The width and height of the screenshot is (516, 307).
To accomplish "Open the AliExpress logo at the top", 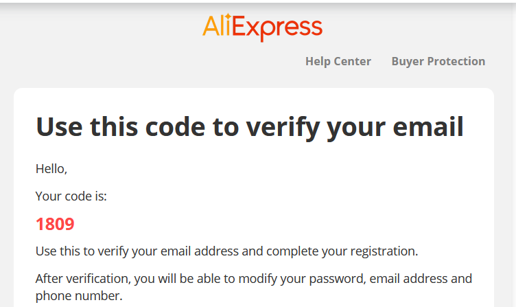I will 262,27.
